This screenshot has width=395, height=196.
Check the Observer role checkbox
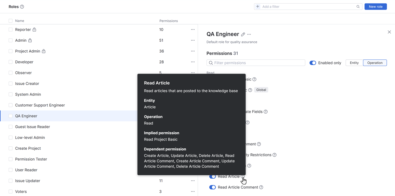pyautogui.click(x=10, y=73)
